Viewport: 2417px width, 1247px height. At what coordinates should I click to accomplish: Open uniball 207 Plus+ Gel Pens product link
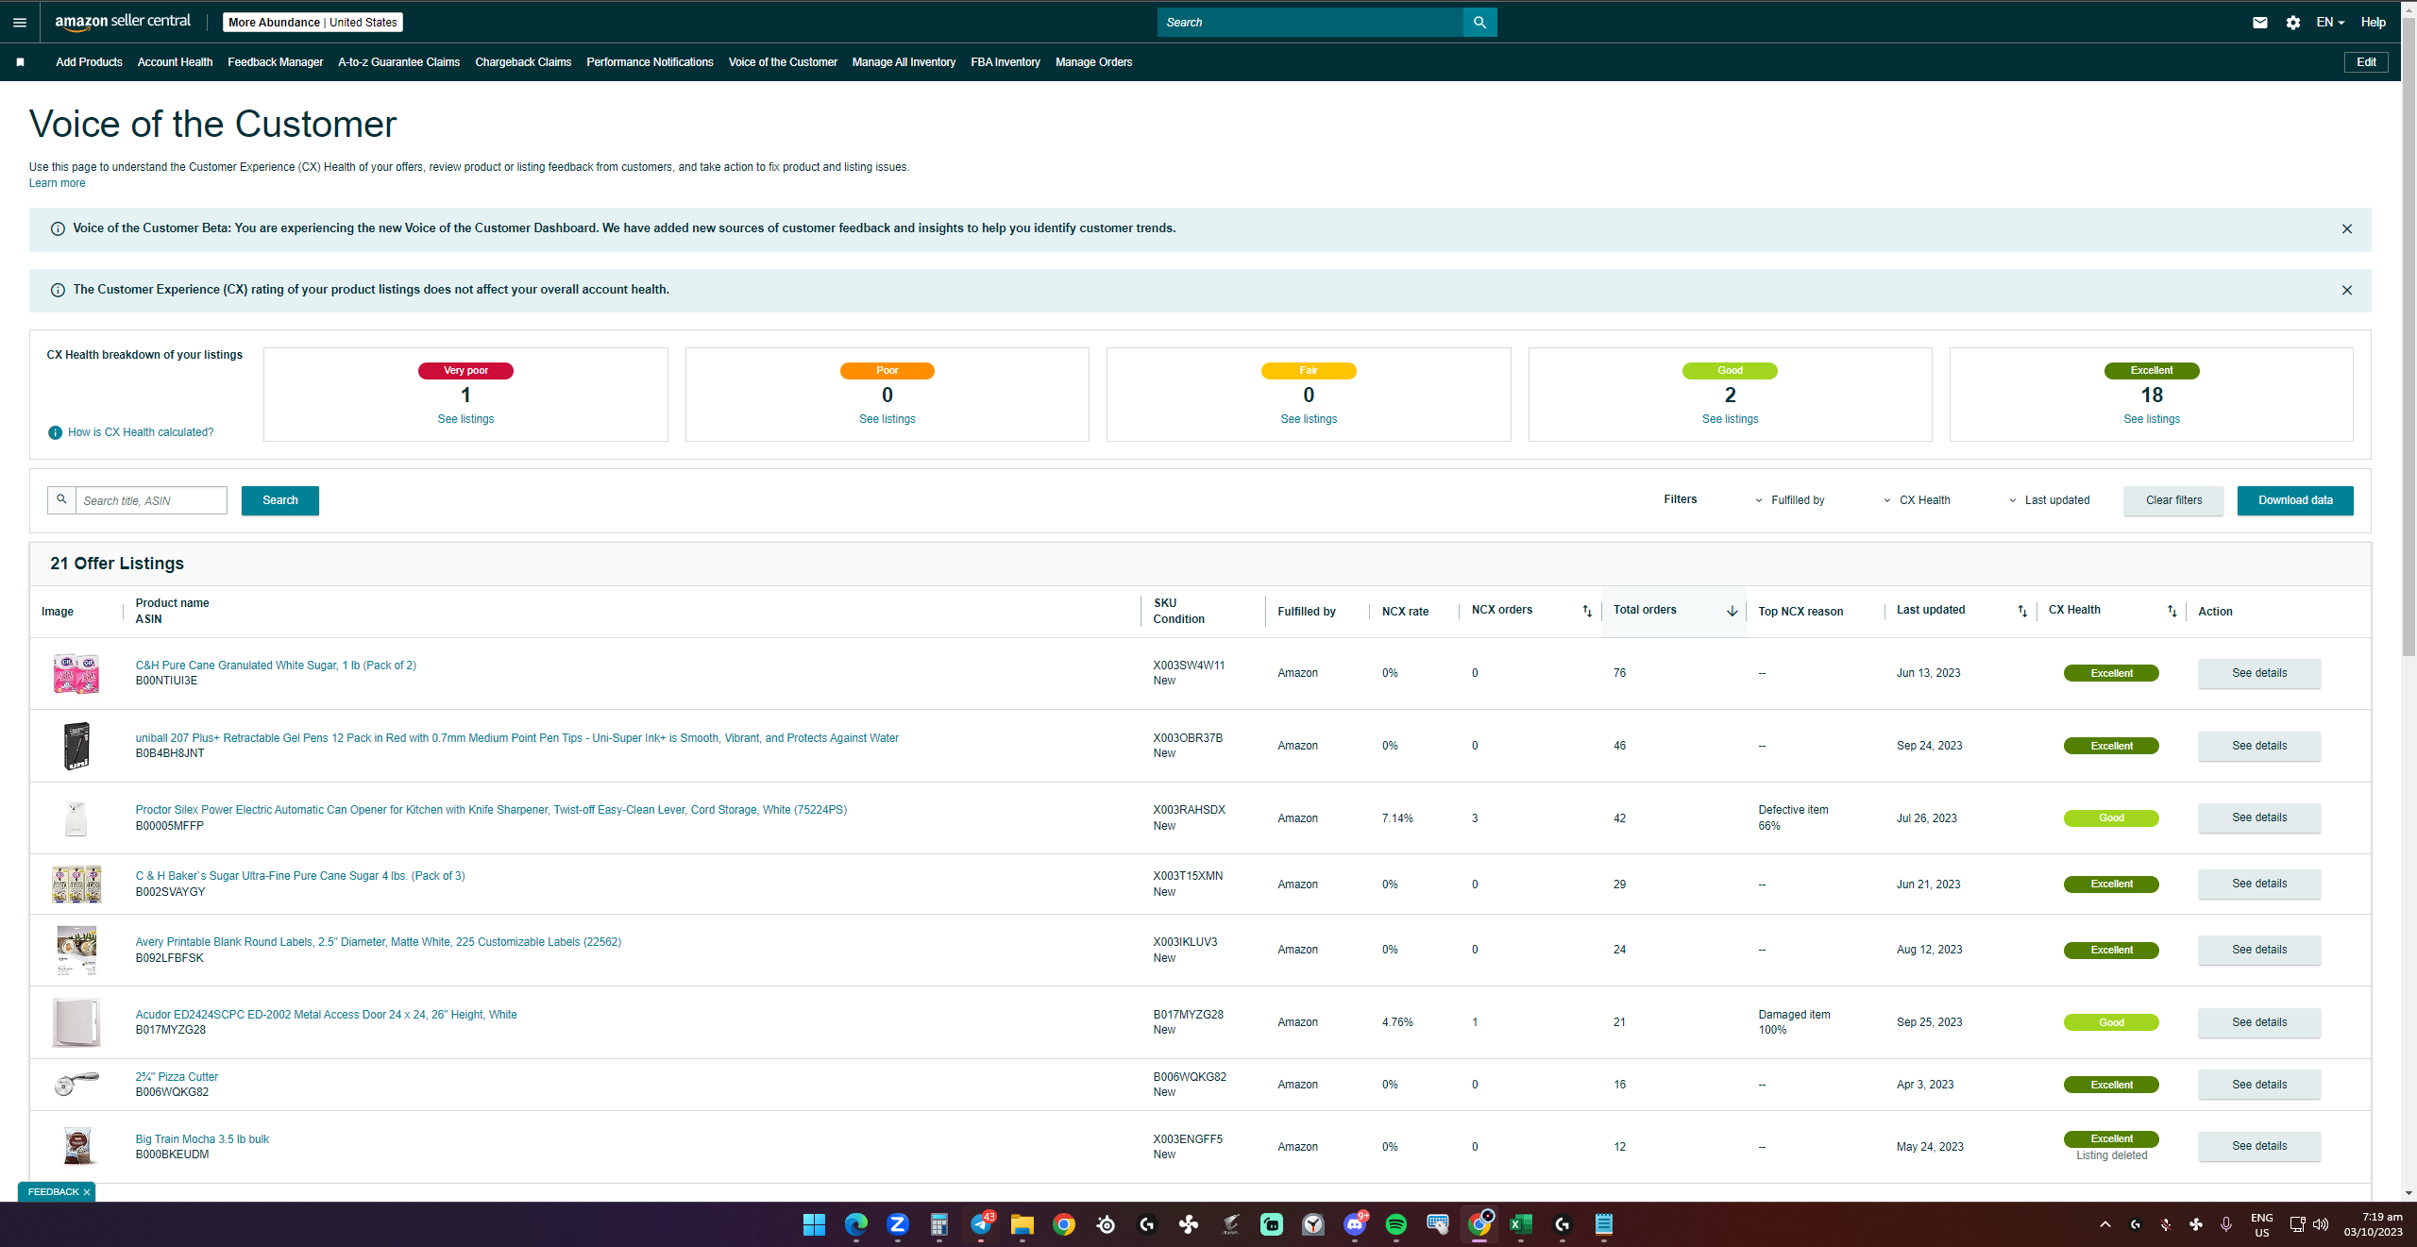click(x=516, y=738)
